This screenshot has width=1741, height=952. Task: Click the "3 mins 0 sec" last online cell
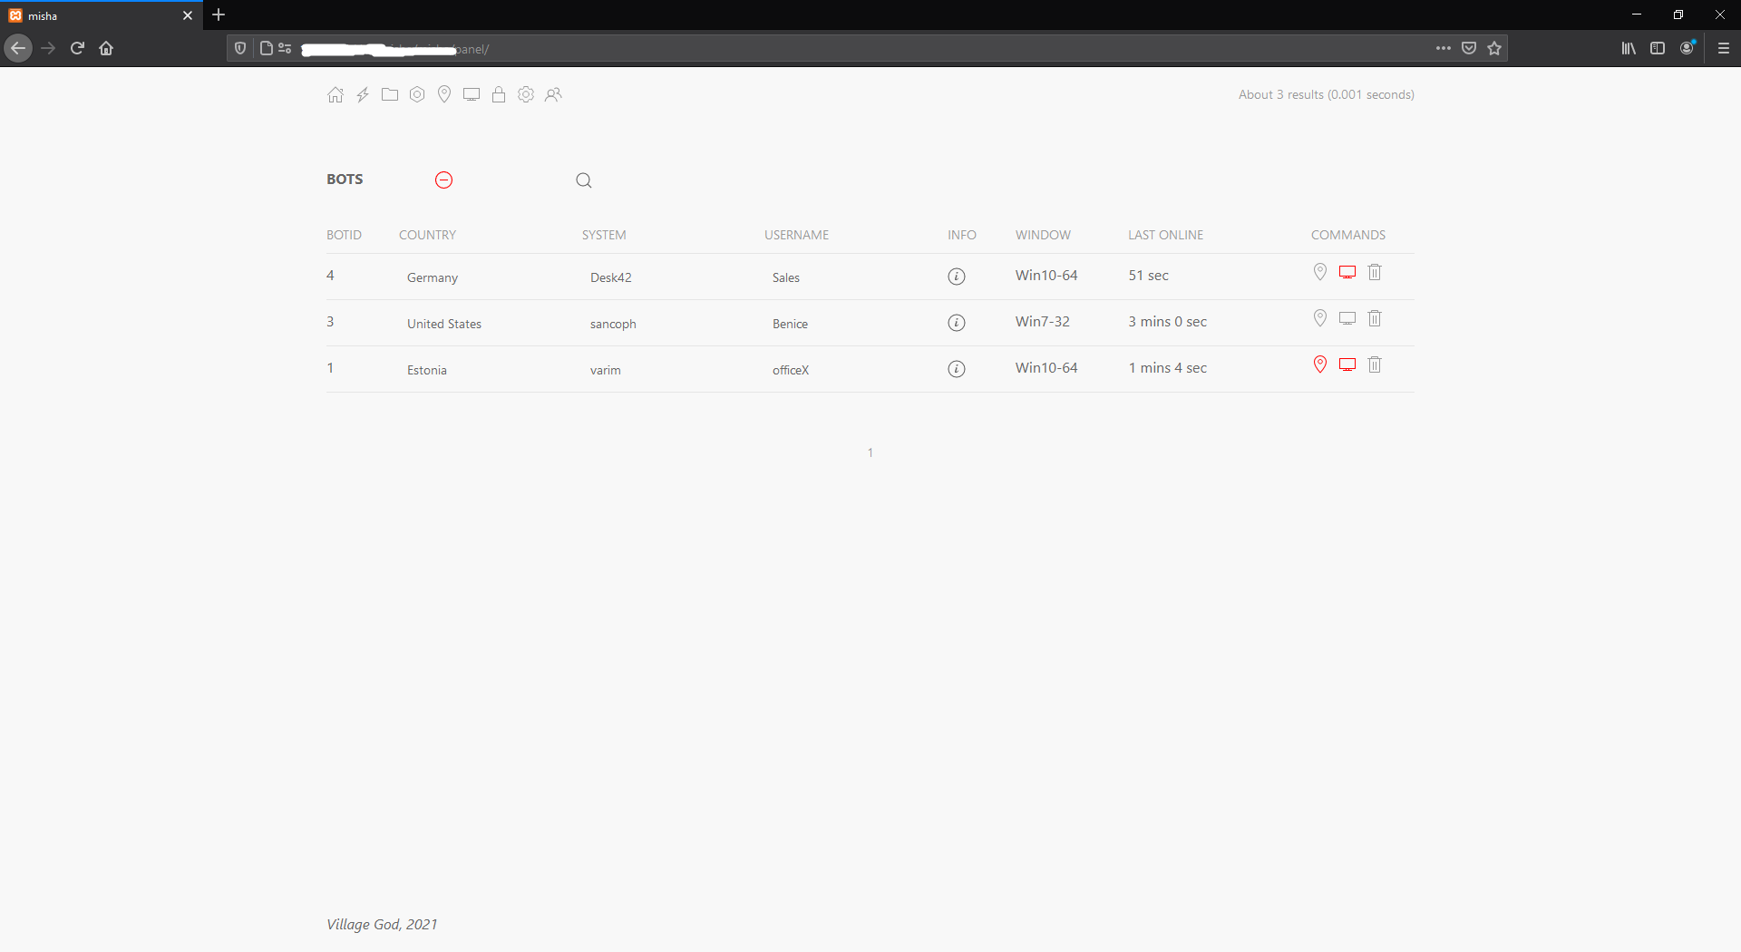1168,321
